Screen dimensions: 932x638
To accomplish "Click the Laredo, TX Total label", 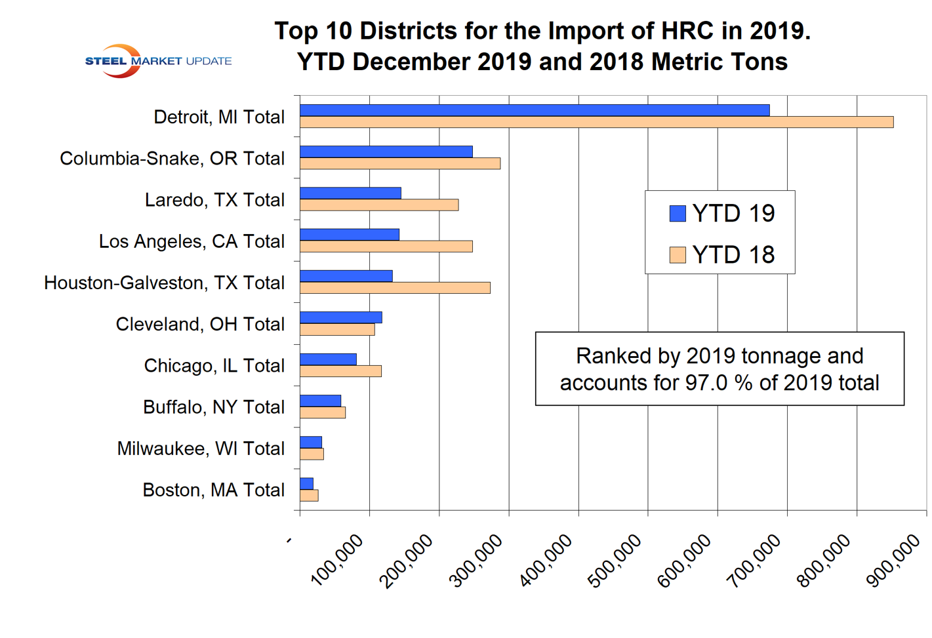I will tap(214, 200).
